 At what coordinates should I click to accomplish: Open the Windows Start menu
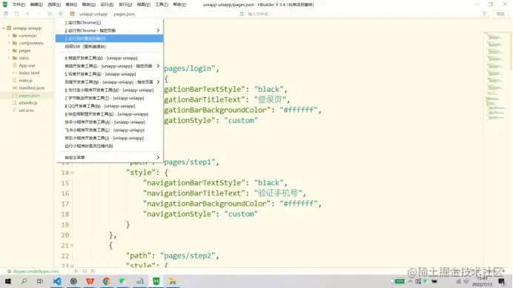point(8,281)
